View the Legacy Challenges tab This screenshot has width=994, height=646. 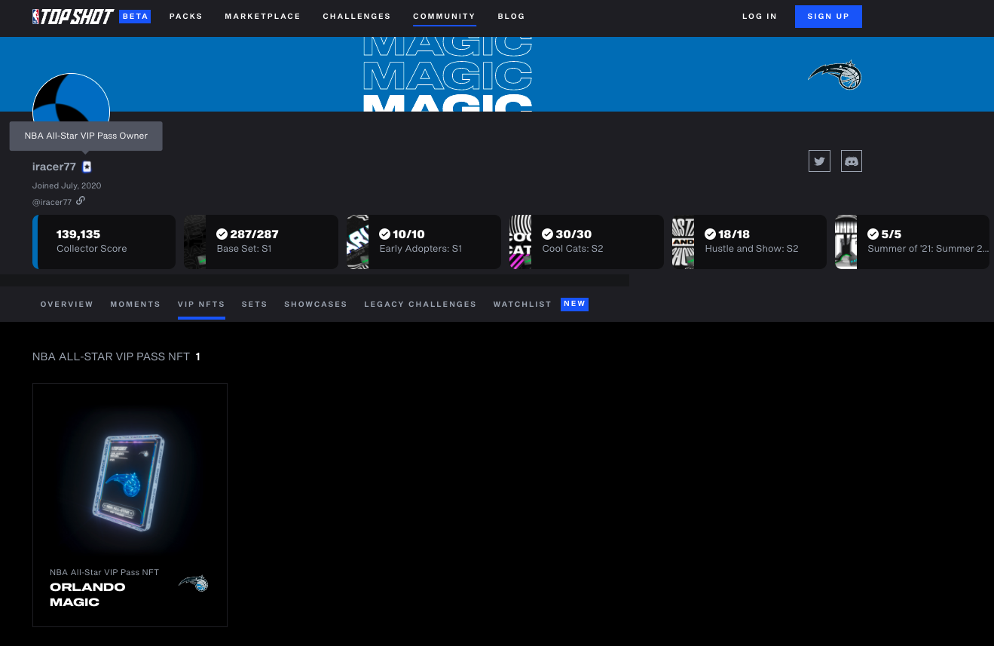point(421,305)
